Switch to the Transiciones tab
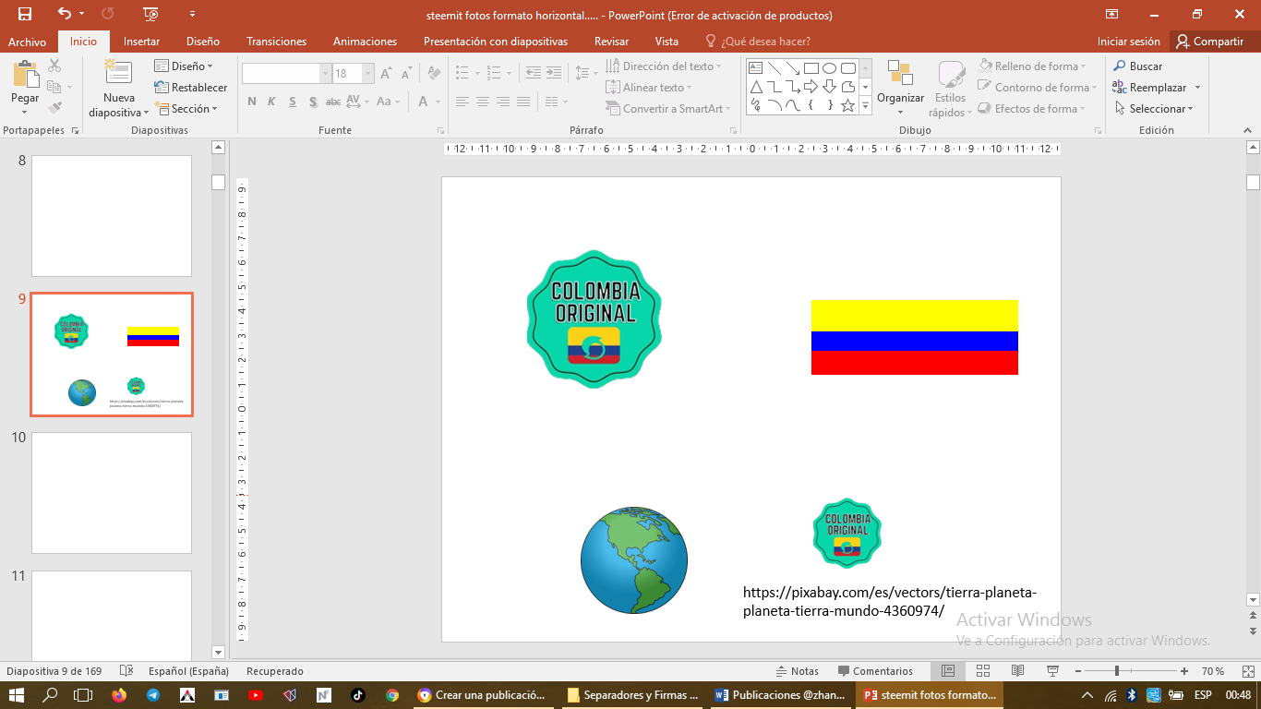Screen dimensions: 1261x709 pos(276,42)
